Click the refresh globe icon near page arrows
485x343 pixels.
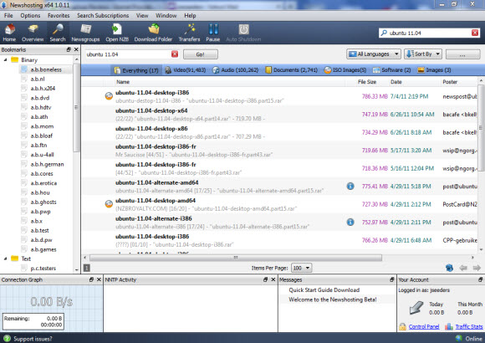pyautogui.click(x=449, y=268)
